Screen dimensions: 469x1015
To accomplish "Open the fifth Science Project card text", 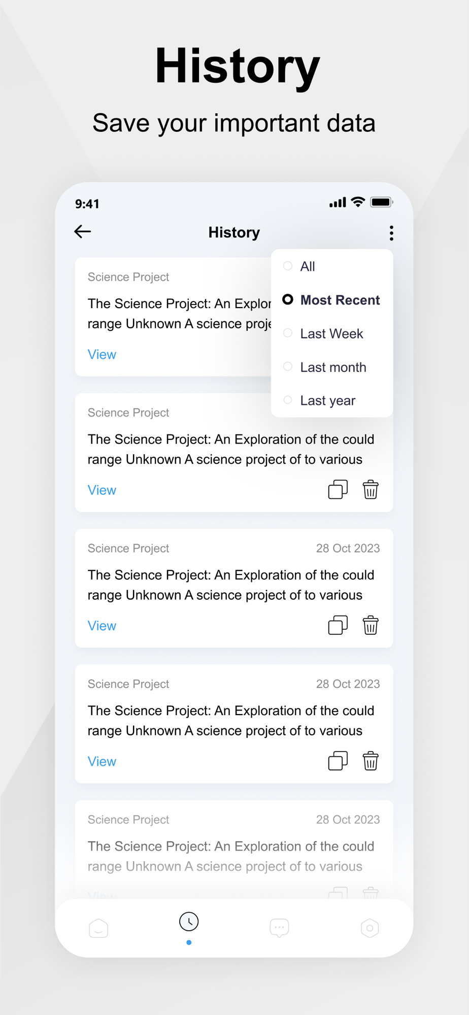I will tap(231, 856).
